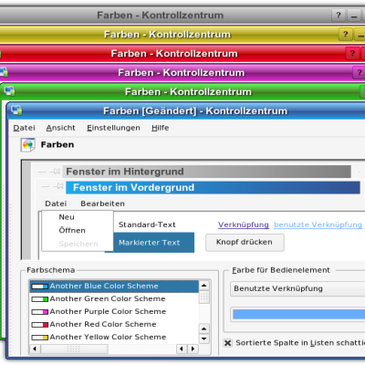This screenshot has width=365, height=365.
Task: Open the Ansicht menu
Action: coord(60,128)
